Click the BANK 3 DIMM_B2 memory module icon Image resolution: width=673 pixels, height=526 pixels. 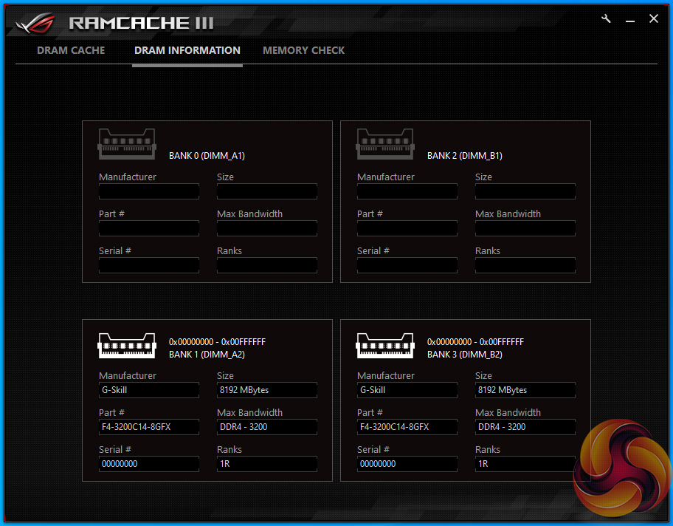(x=385, y=346)
